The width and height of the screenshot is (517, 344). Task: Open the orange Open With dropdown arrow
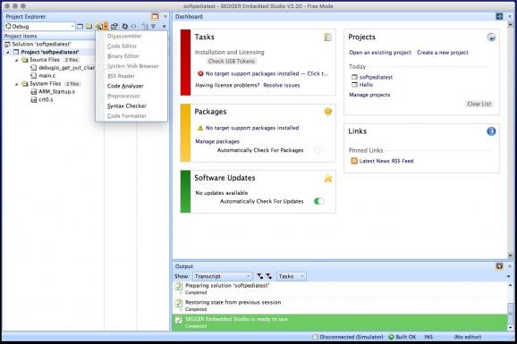(106, 27)
